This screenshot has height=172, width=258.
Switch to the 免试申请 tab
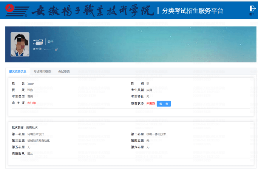[x=64, y=71]
